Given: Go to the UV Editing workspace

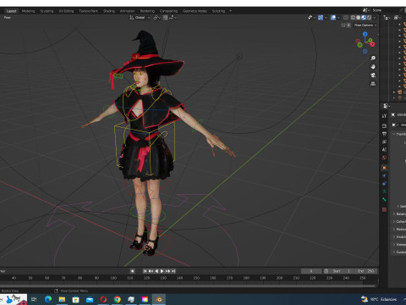Looking at the screenshot, I should pos(66,11).
